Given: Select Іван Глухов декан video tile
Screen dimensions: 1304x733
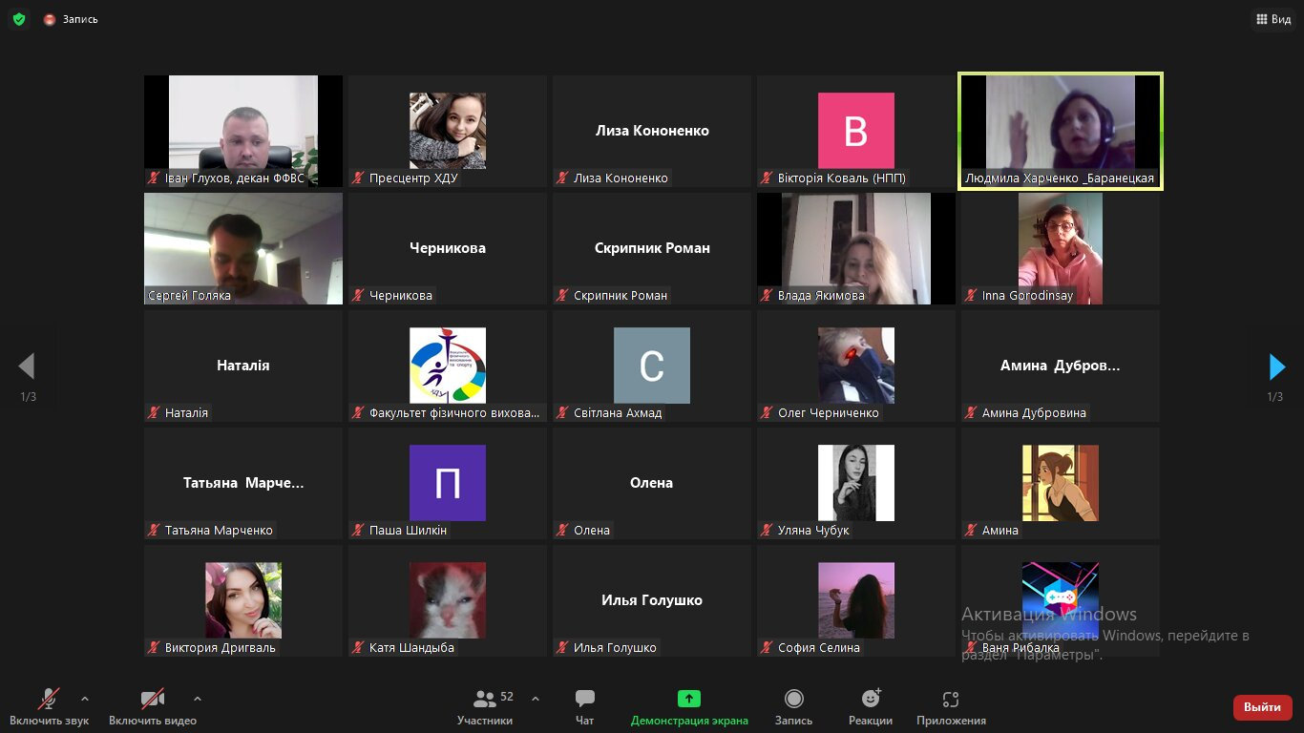Looking at the screenshot, I should tap(243, 131).
